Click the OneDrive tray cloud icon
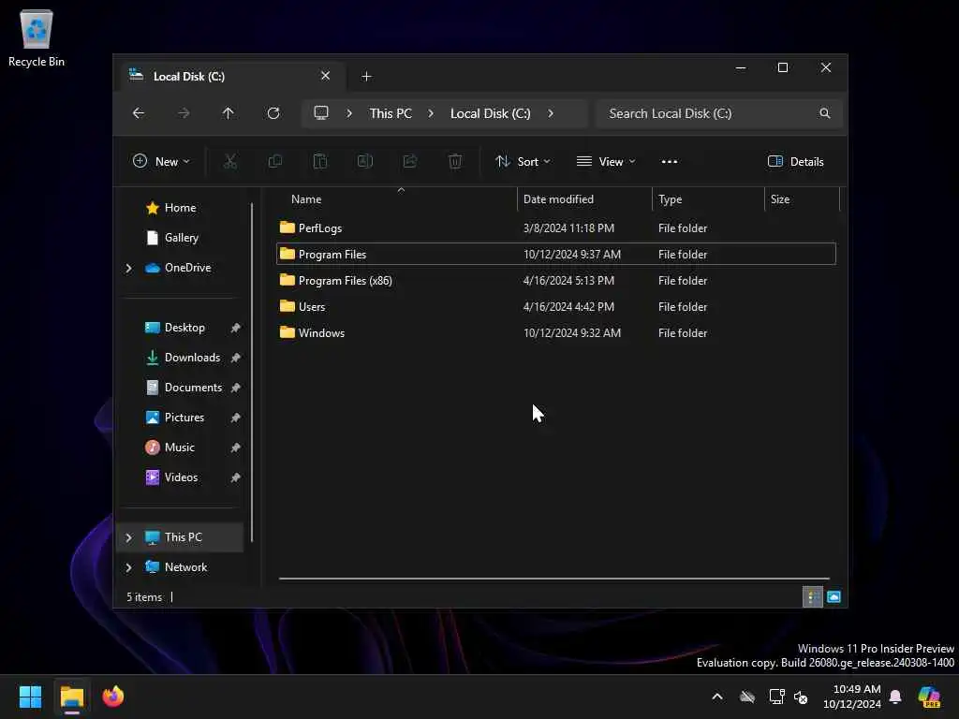The width and height of the screenshot is (959, 719). click(747, 697)
